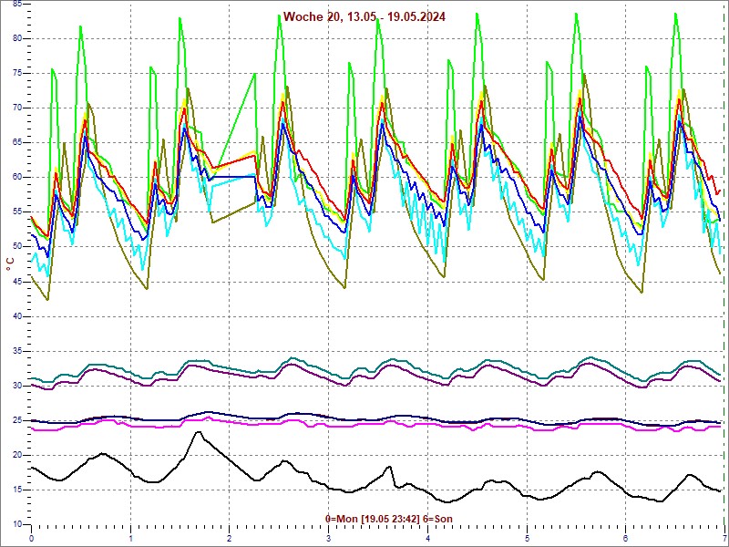
Task: Click the footer label '0=Mon [19.05 23:42] 6=Son'
Action: (x=389, y=519)
